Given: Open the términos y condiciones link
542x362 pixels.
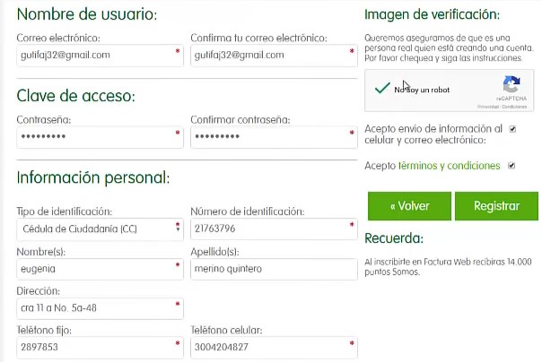Looking at the screenshot, I should 449,166.
